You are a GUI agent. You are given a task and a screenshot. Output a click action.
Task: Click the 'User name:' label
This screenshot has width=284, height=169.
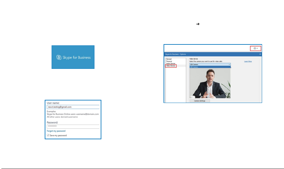53,103
